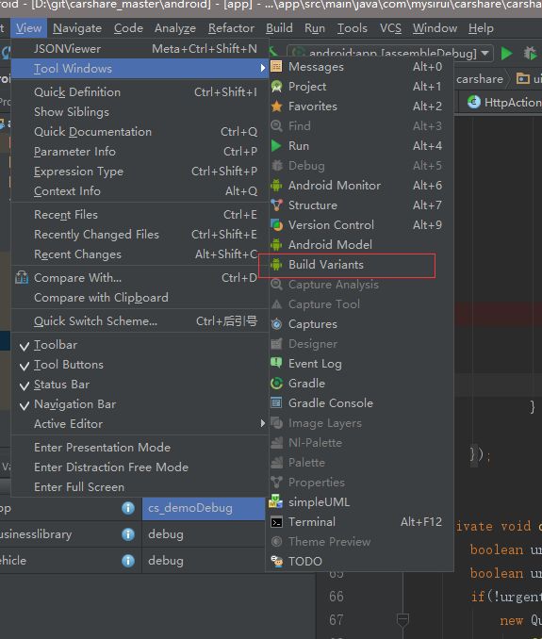542x639 pixels.
Task: Click Compare With icon entry
Action: (22, 277)
